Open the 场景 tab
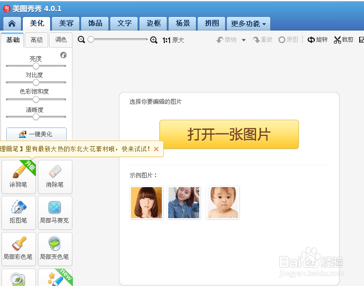 pos(182,23)
